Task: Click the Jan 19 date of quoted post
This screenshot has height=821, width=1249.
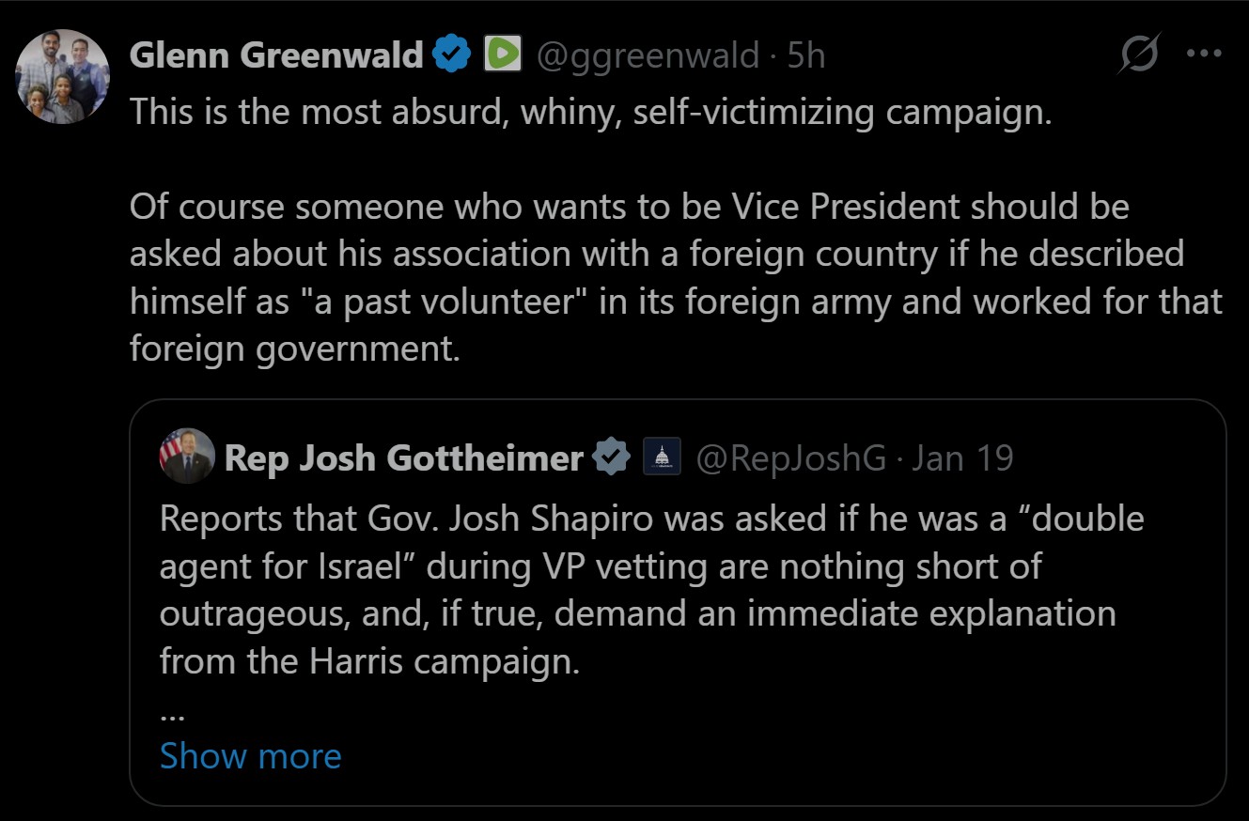Action: 962,458
